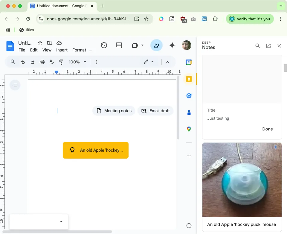Image resolution: width=287 pixels, height=234 pixels.
Task: Open a new Chrome tab
Action: pos(103,6)
